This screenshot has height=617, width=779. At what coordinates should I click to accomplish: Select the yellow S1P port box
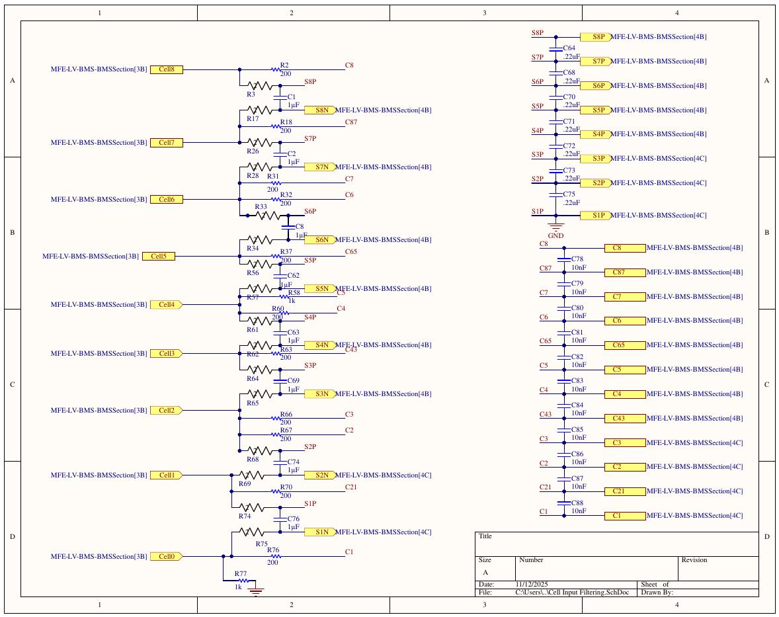pos(595,216)
